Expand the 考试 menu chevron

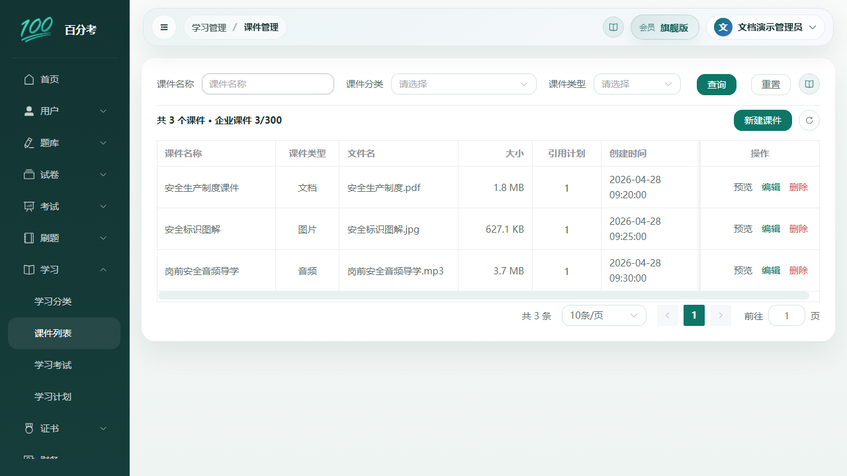[x=103, y=206]
